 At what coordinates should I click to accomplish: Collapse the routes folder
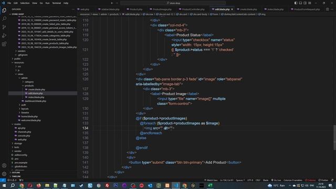tap(17, 124)
